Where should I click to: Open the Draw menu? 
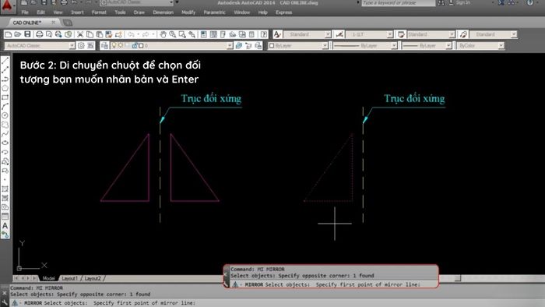139,12
